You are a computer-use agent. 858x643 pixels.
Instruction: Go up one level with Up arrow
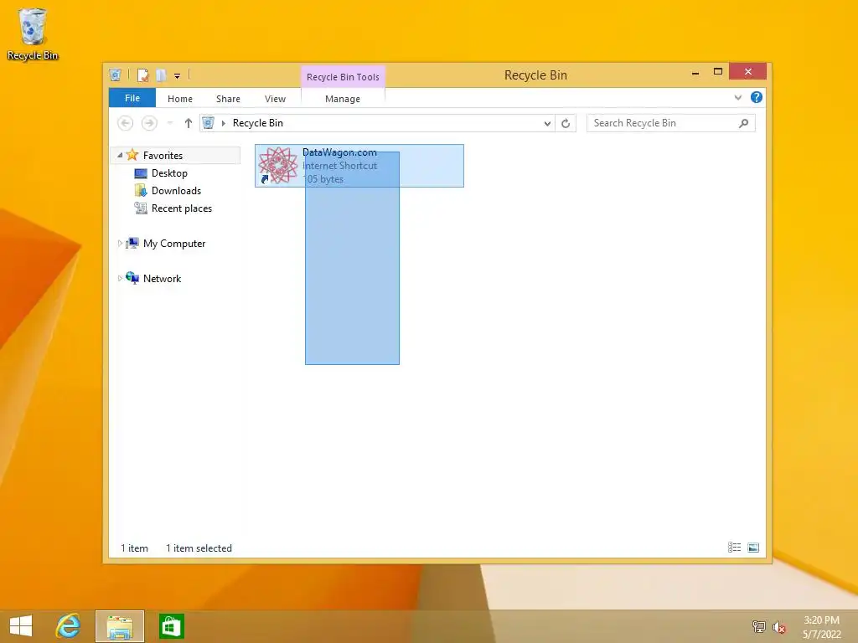pyautogui.click(x=189, y=123)
